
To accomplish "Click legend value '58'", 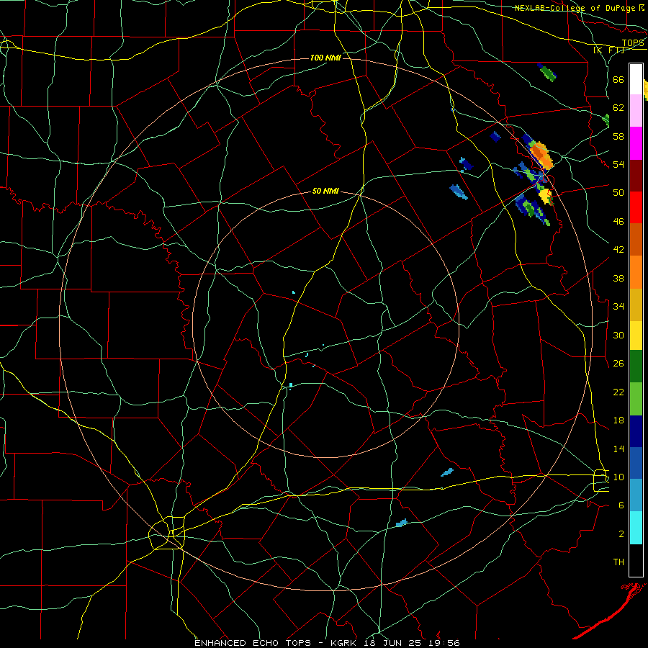I will click(618, 136).
